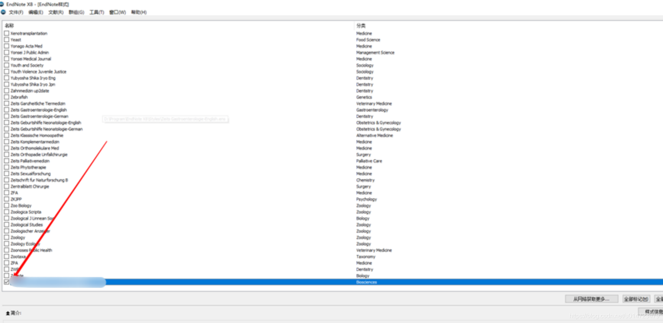663x323 pixels.
Task: Select Zeits Komplementarmedizin style
Action: click(35, 142)
